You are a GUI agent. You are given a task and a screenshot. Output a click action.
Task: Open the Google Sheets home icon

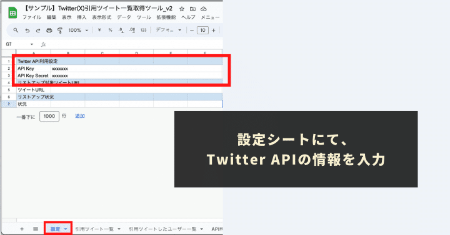coord(12,13)
